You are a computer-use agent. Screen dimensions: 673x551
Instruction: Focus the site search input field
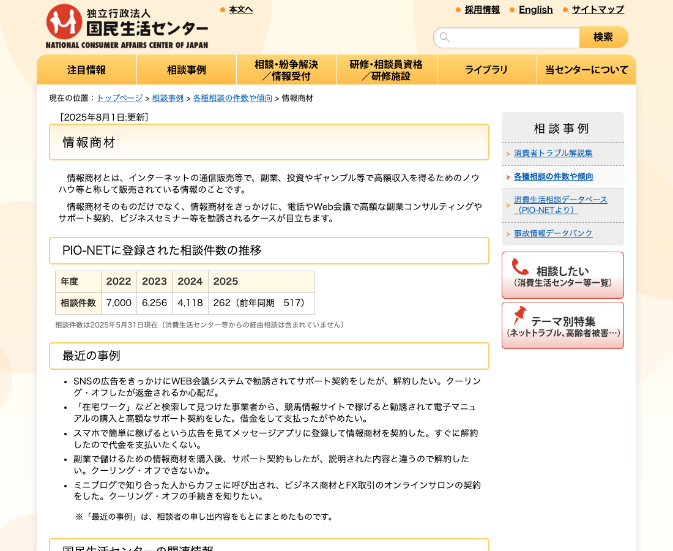(x=507, y=37)
